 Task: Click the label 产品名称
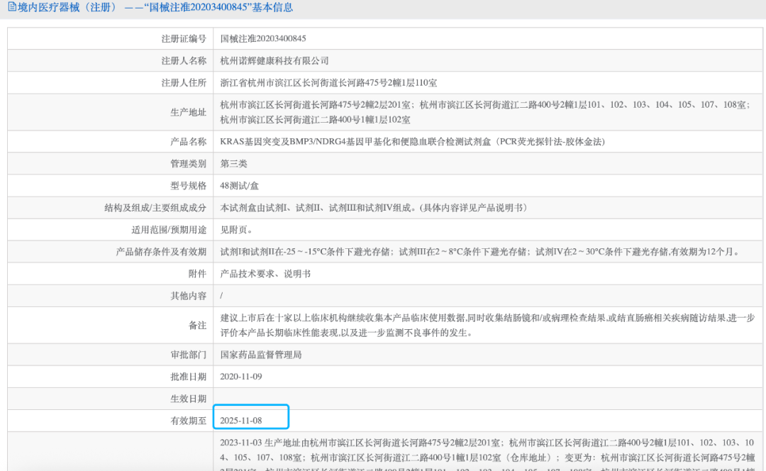[188, 142]
